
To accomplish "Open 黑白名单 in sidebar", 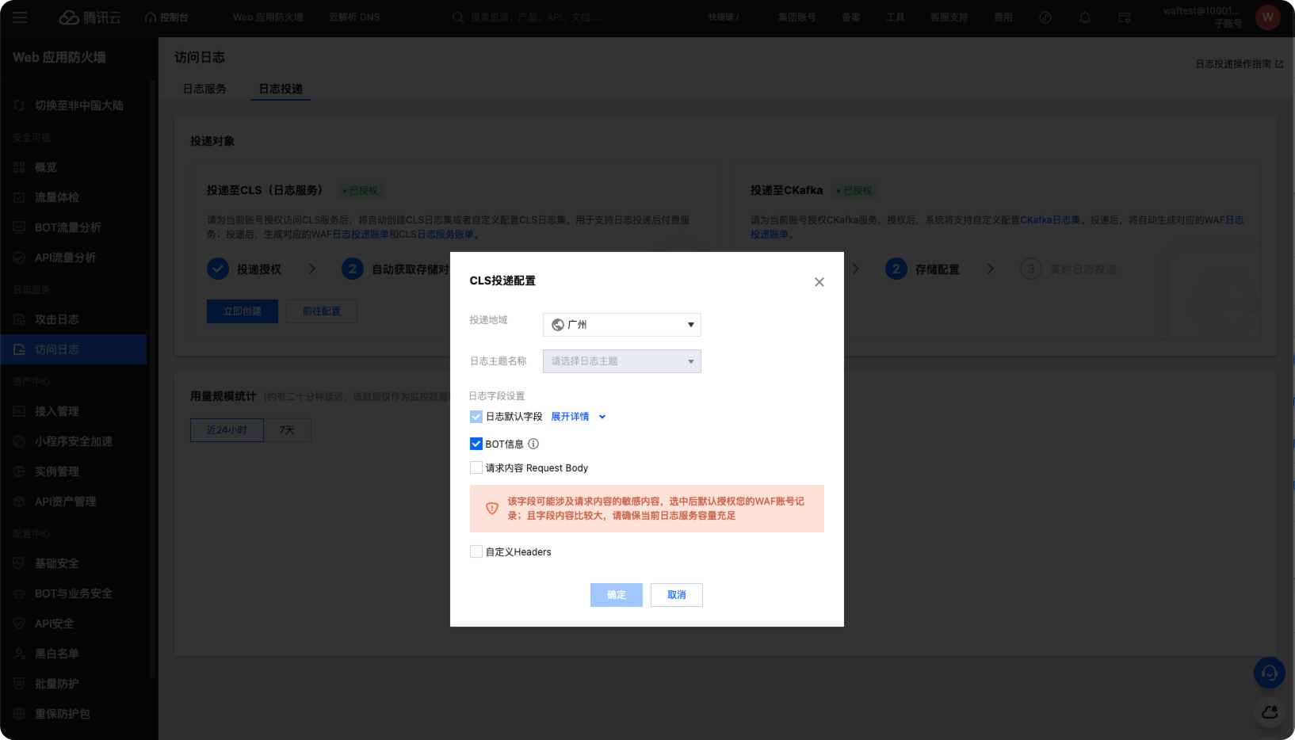I will 74,654.
